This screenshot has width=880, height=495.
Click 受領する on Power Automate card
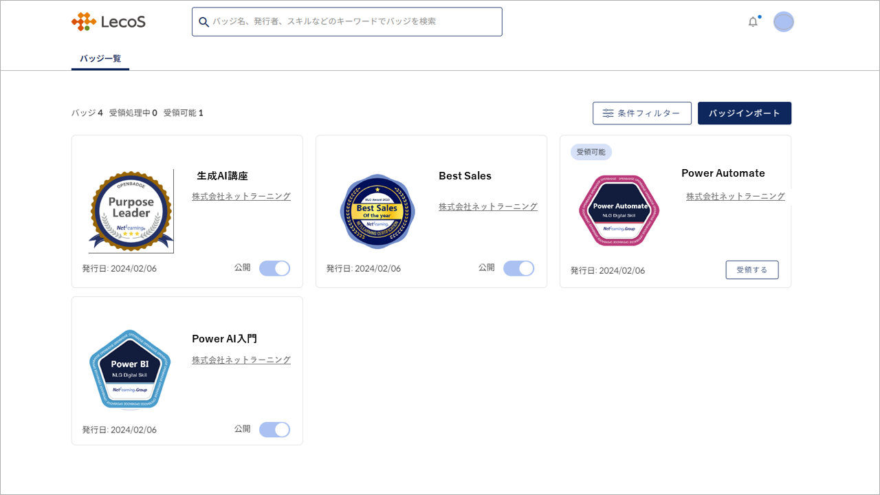752,270
